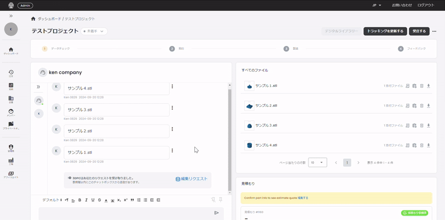This screenshot has height=220, width=445.
Task: Click the 受注する button
Action: tap(419, 31)
